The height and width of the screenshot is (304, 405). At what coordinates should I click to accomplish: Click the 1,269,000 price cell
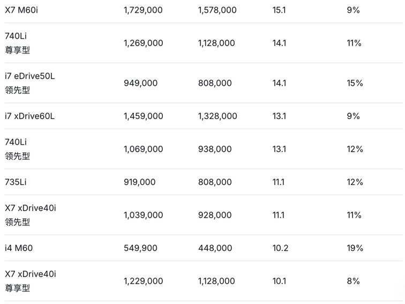[x=143, y=43]
